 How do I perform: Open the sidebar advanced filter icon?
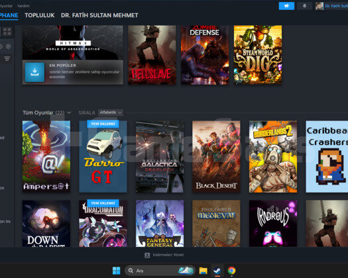tap(7, 58)
